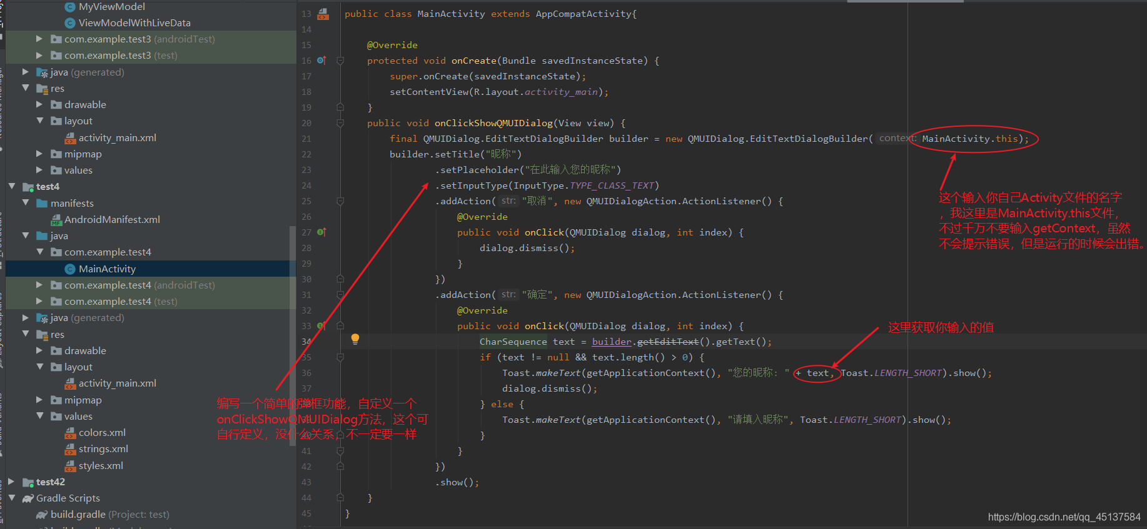
Task: Click the run/related icon beside the MainActivity class declaration
Action: click(x=323, y=14)
